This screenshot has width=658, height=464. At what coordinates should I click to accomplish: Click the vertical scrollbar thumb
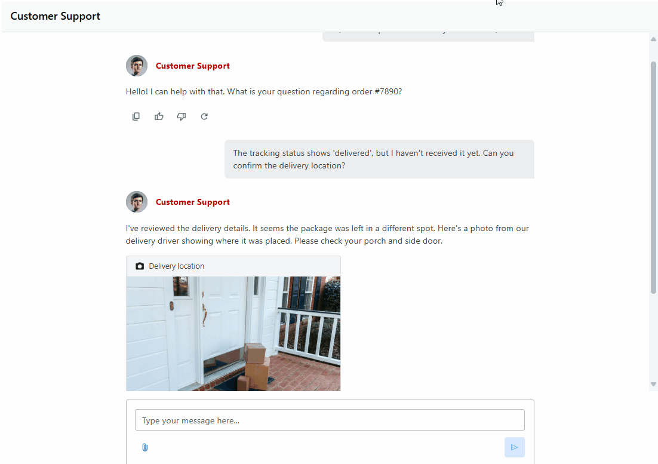point(653,177)
